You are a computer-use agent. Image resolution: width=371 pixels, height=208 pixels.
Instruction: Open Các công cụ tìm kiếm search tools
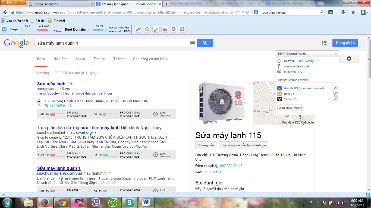click(150, 59)
